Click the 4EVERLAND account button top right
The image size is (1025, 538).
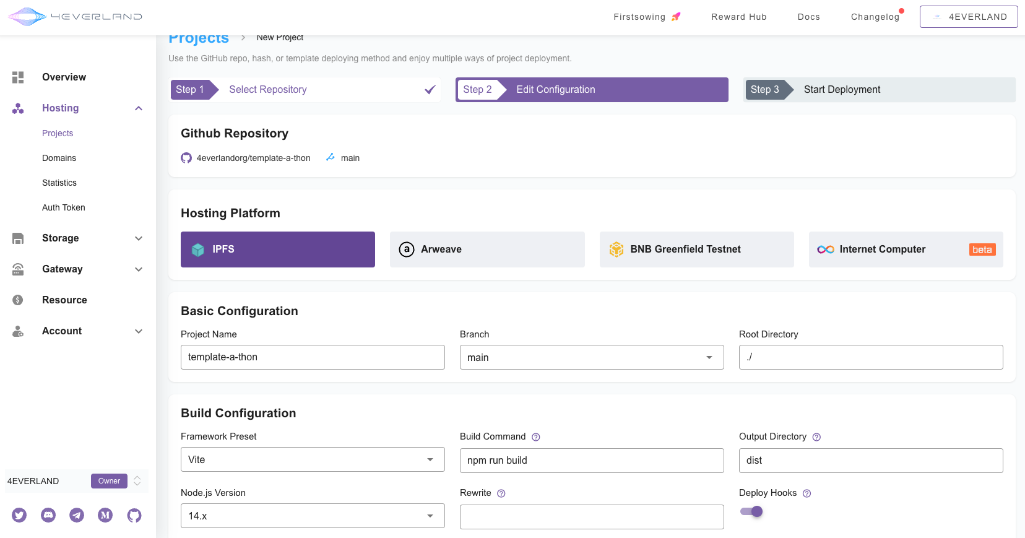(969, 17)
